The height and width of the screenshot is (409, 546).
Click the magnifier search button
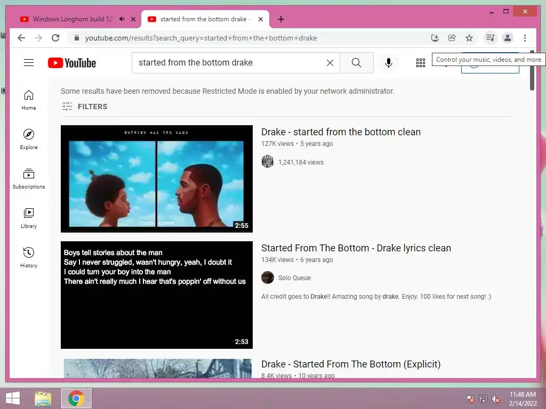click(x=356, y=63)
